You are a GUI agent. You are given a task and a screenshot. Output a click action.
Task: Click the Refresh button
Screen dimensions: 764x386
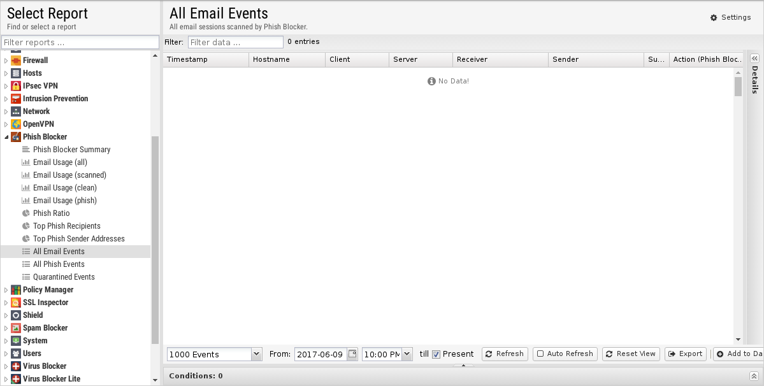click(x=505, y=354)
